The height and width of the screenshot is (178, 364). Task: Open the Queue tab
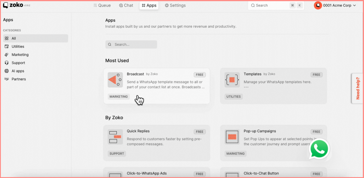point(102,5)
